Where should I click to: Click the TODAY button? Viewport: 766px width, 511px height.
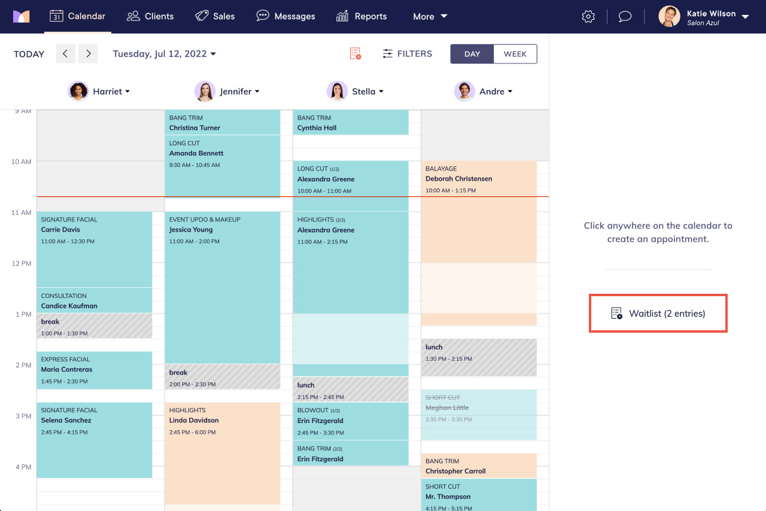coord(29,54)
